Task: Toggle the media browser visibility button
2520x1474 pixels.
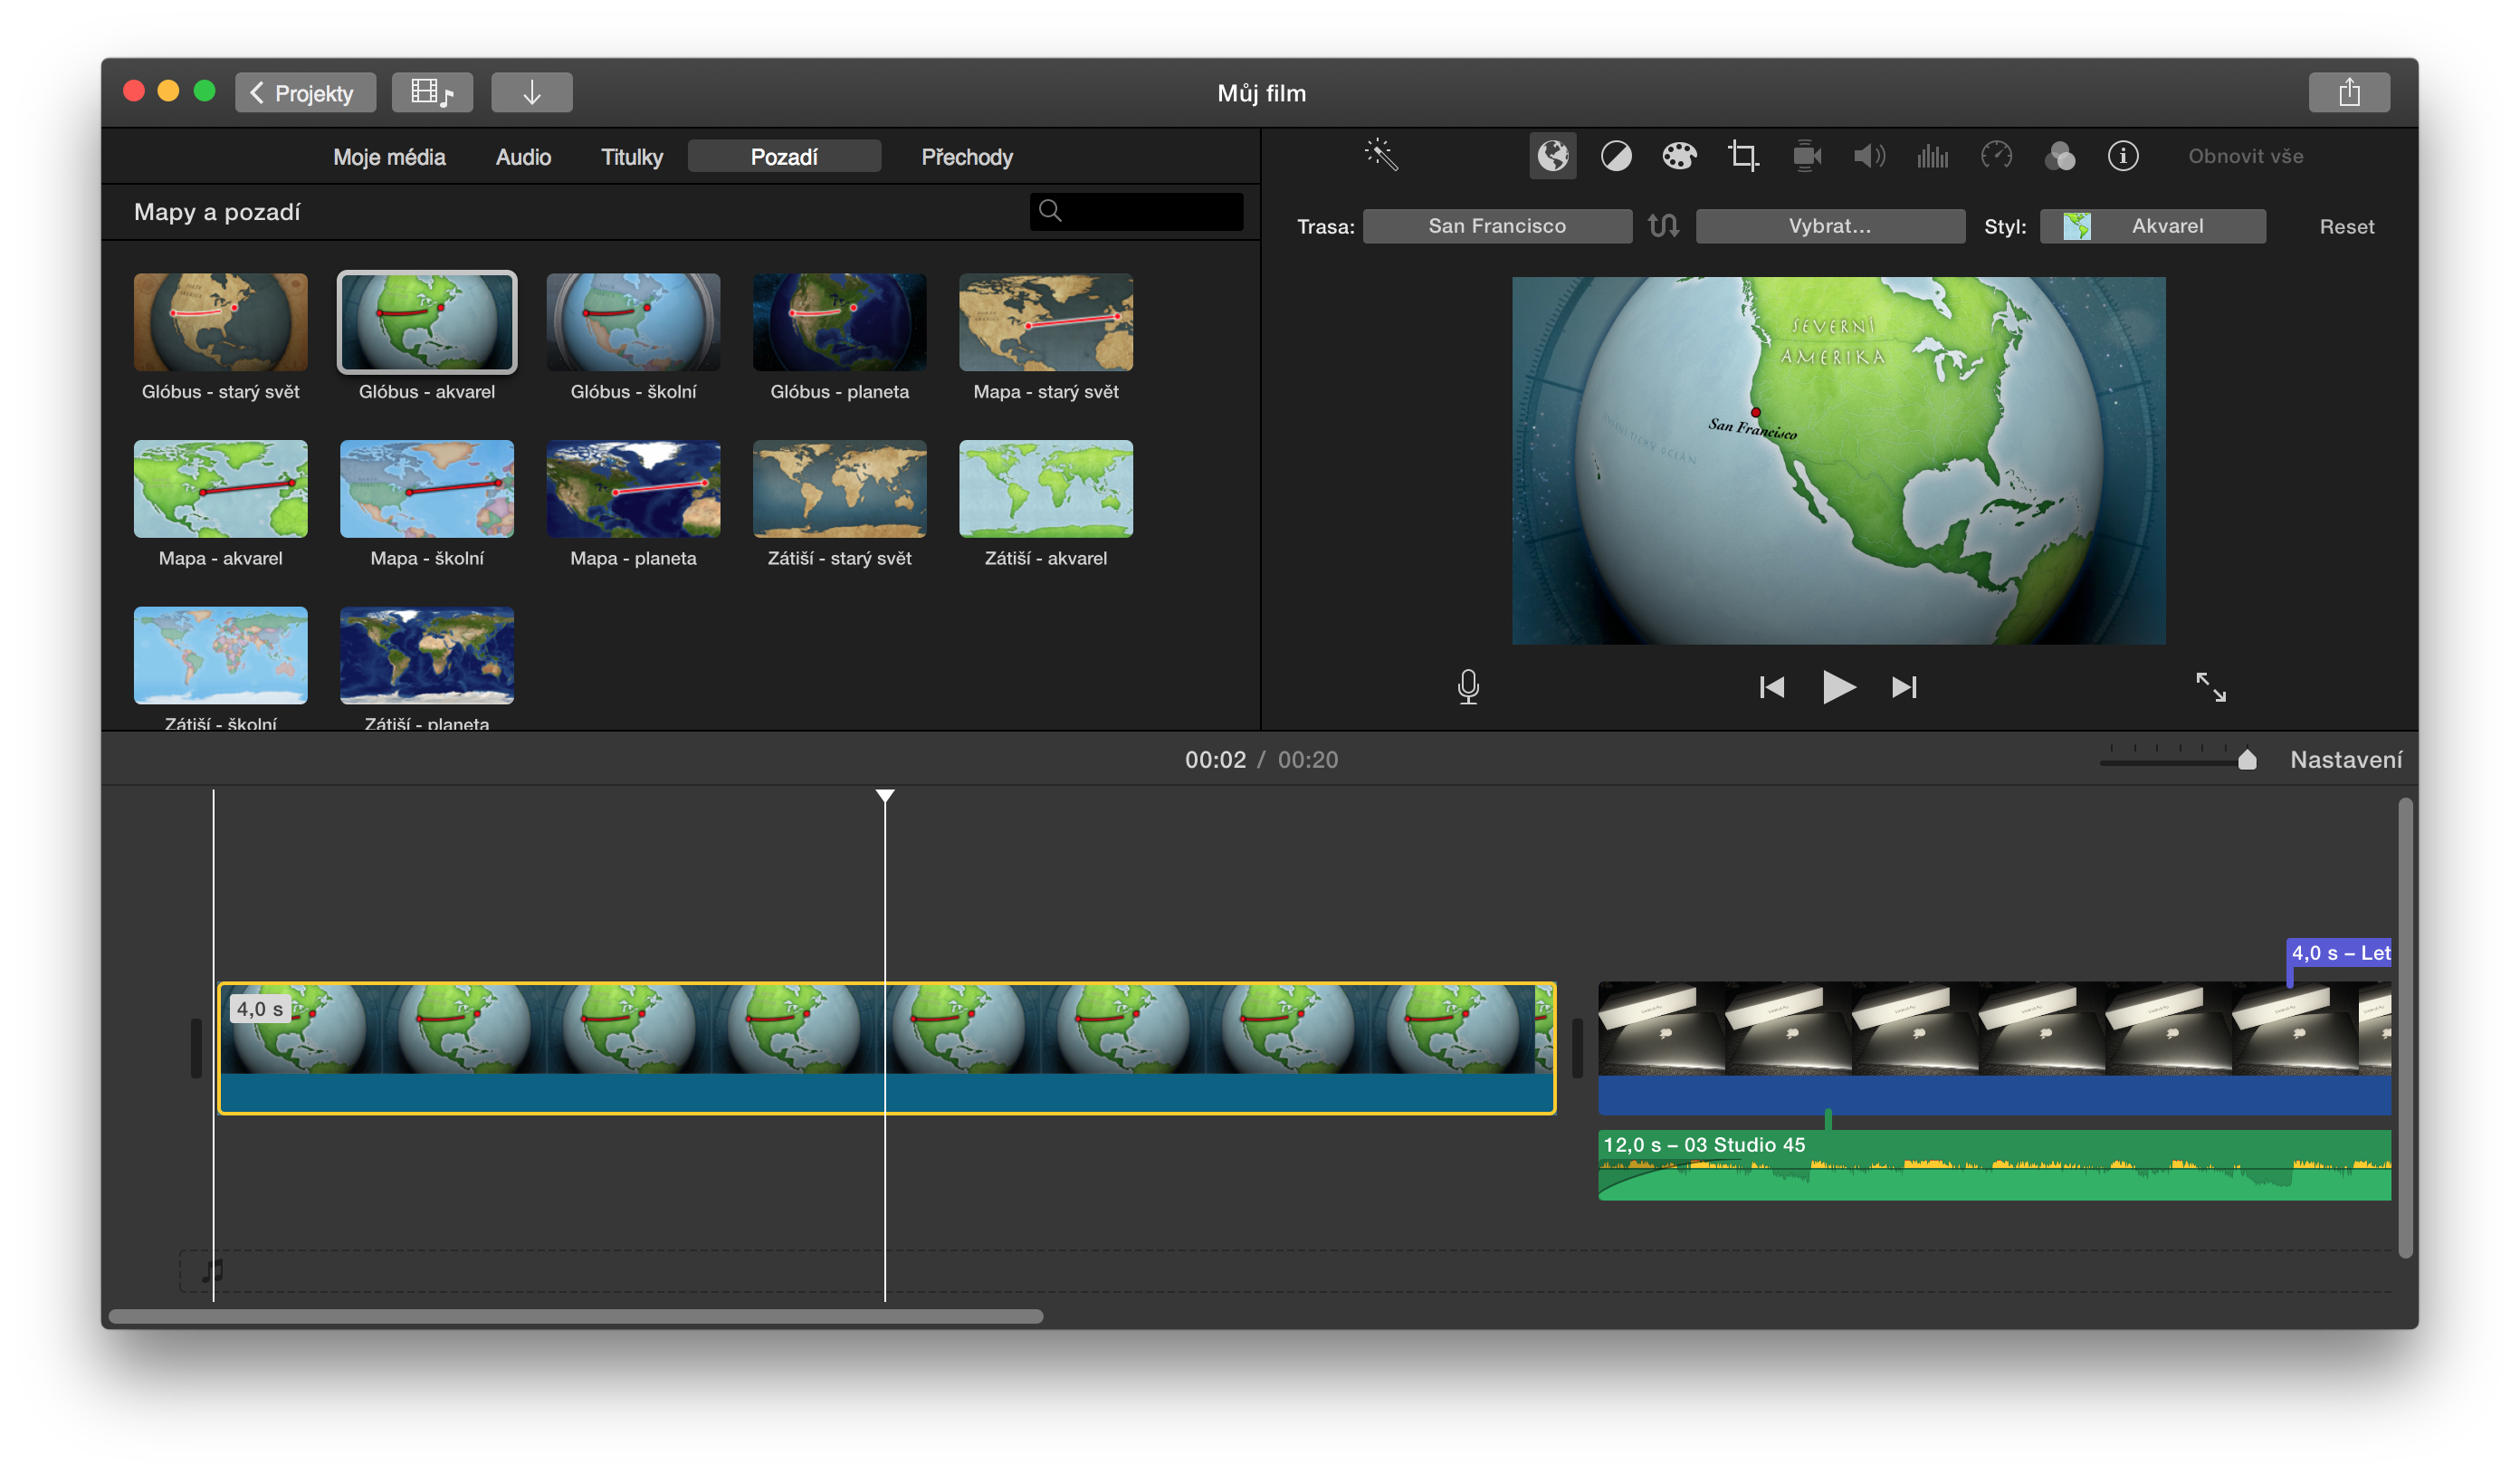Action: click(x=432, y=93)
